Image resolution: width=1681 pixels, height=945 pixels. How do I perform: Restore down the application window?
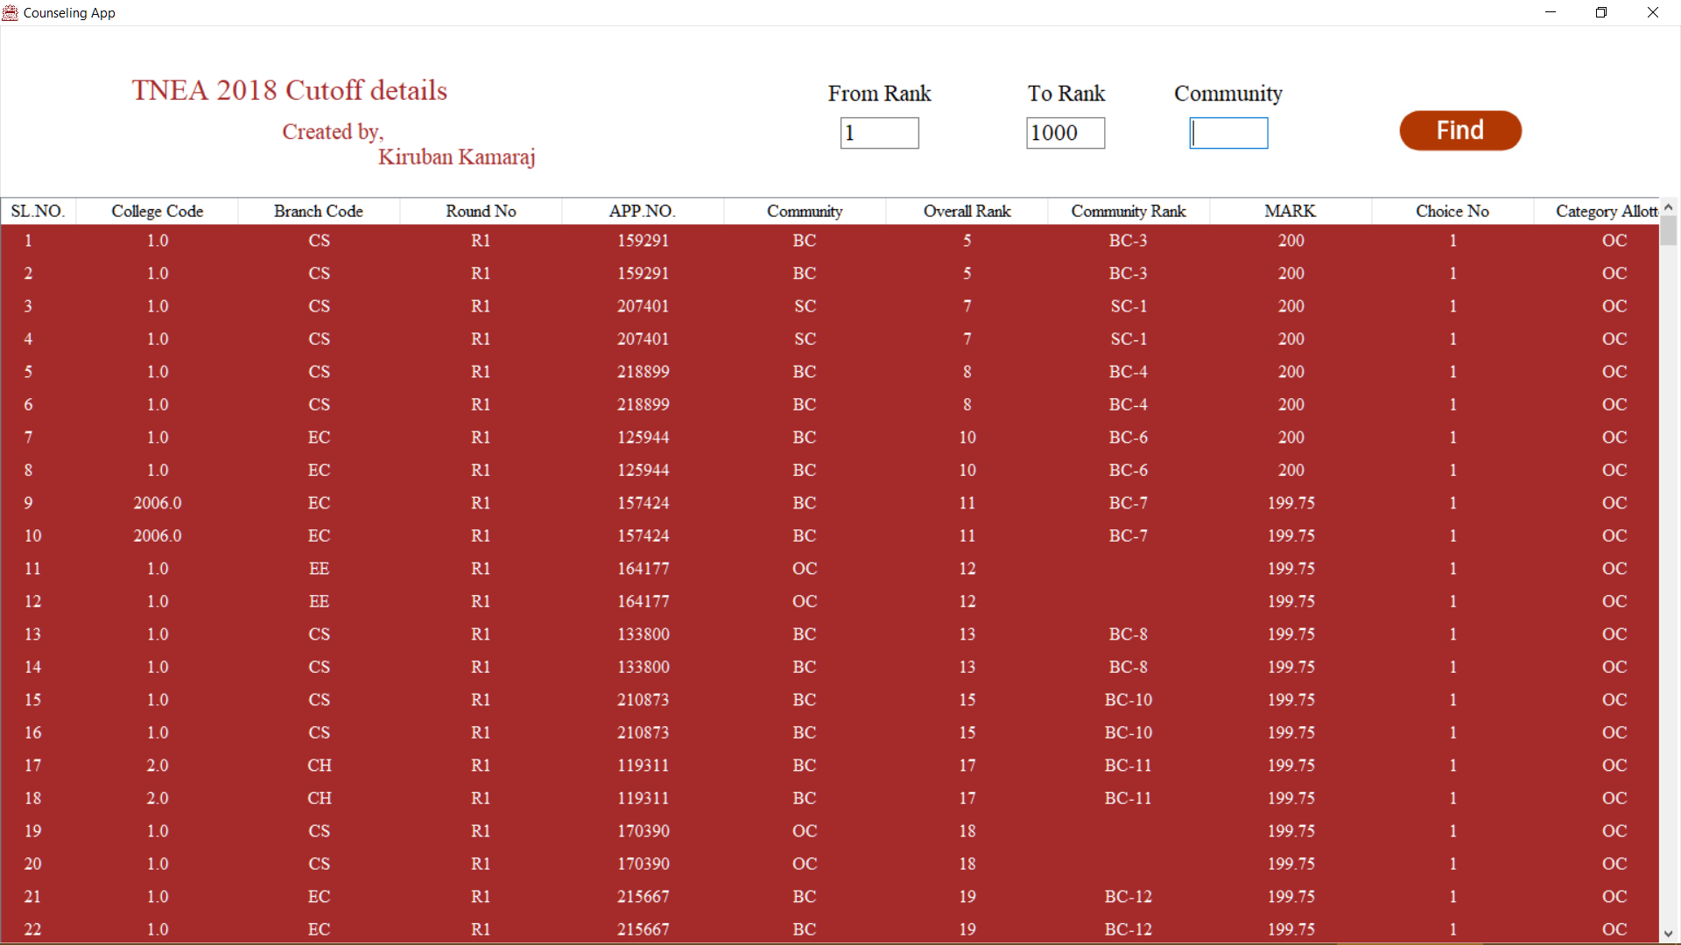pos(1601,12)
